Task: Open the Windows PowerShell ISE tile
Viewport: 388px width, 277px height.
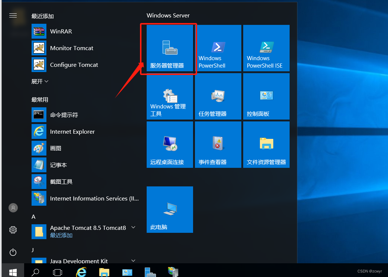Action: (x=266, y=48)
